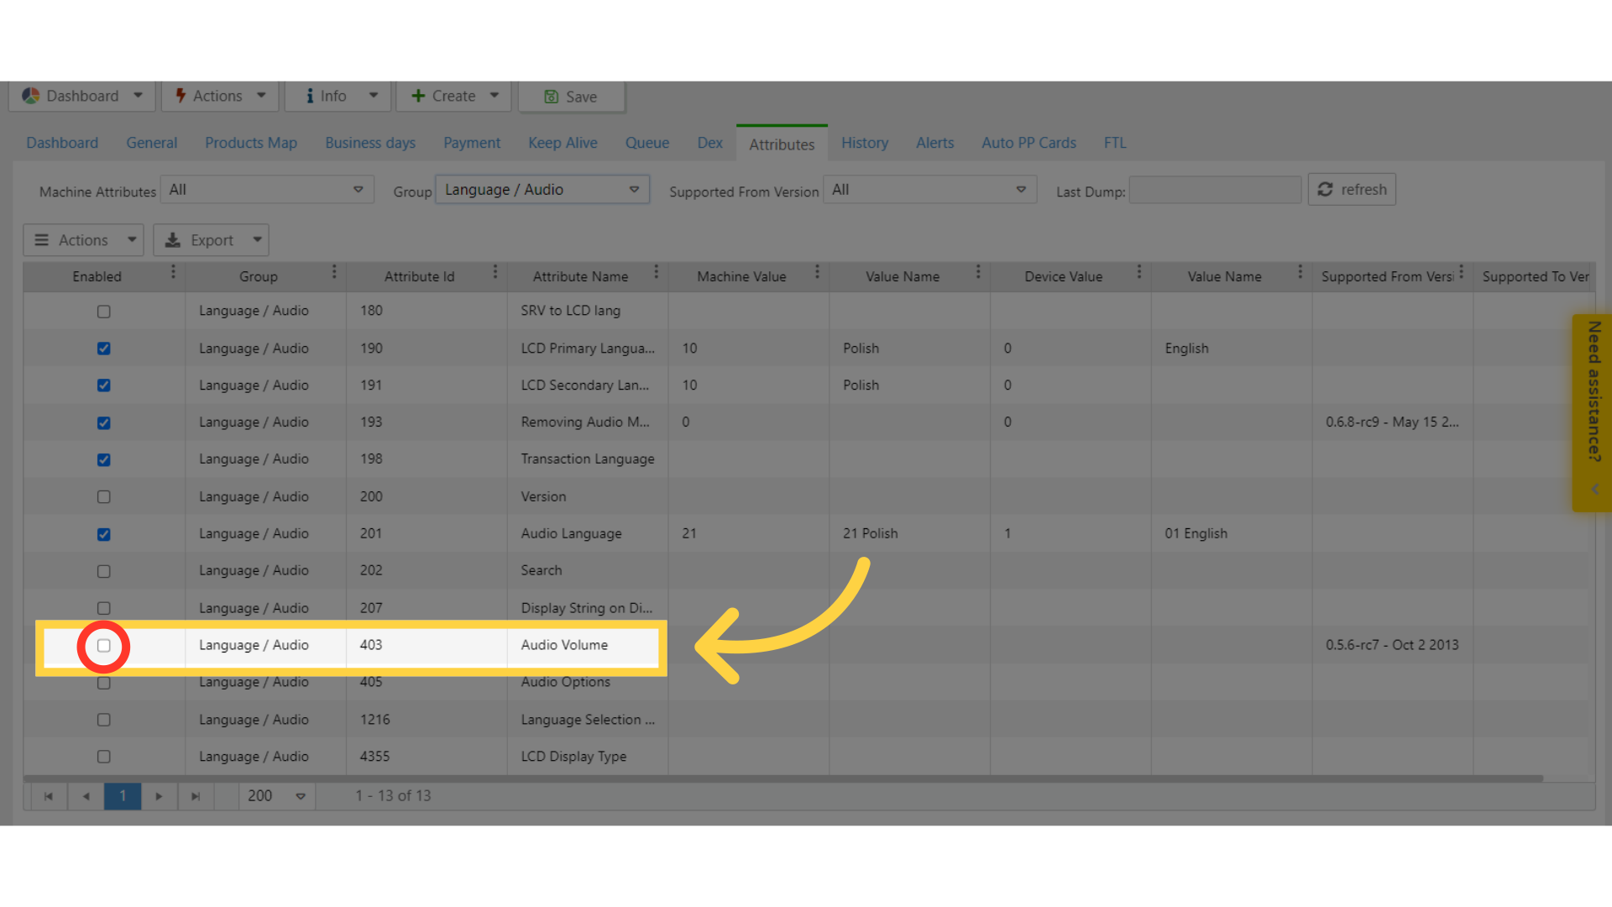Screen dimensions: 1612x907
Task: Open the Need assistance side tab
Action: tap(1593, 412)
